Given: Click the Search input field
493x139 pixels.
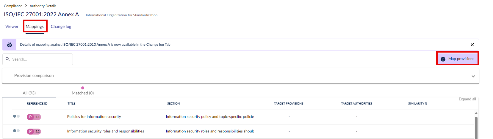Looking at the screenshot, I should pos(37,59).
